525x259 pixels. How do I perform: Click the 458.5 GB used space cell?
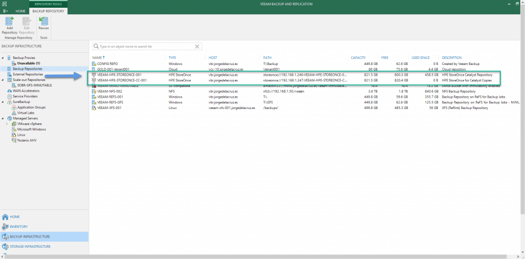click(x=431, y=75)
